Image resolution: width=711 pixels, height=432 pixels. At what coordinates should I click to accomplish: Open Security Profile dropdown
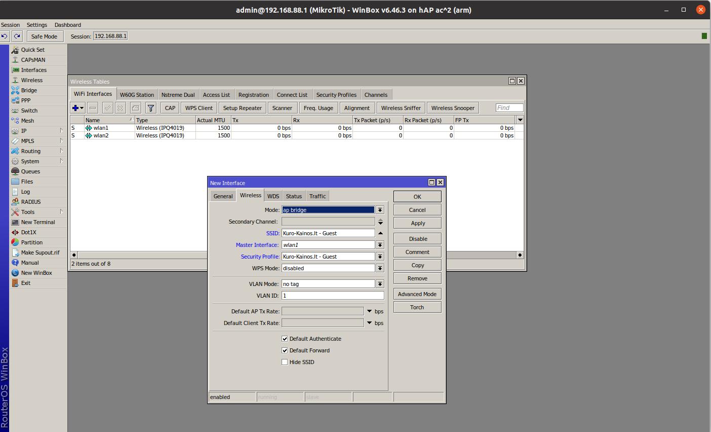coord(380,257)
